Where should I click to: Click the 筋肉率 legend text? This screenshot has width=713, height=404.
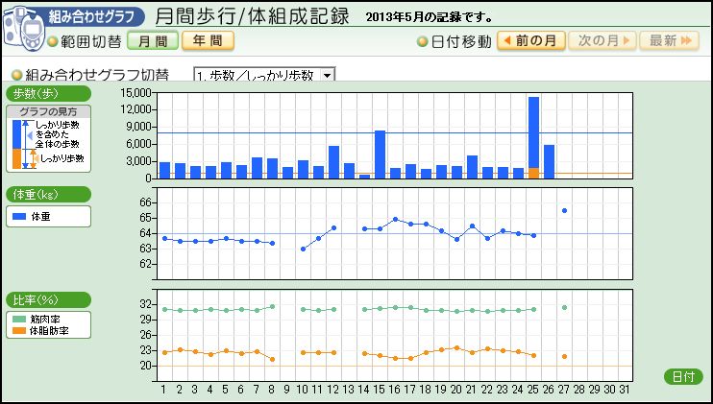44,320
